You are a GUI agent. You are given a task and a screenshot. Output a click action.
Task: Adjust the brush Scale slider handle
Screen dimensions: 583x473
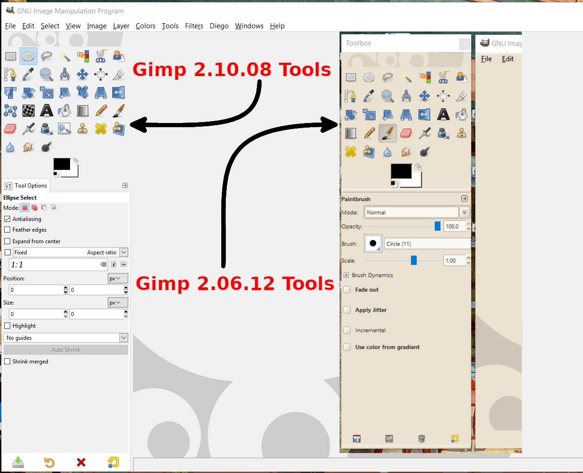(x=414, y=260)
